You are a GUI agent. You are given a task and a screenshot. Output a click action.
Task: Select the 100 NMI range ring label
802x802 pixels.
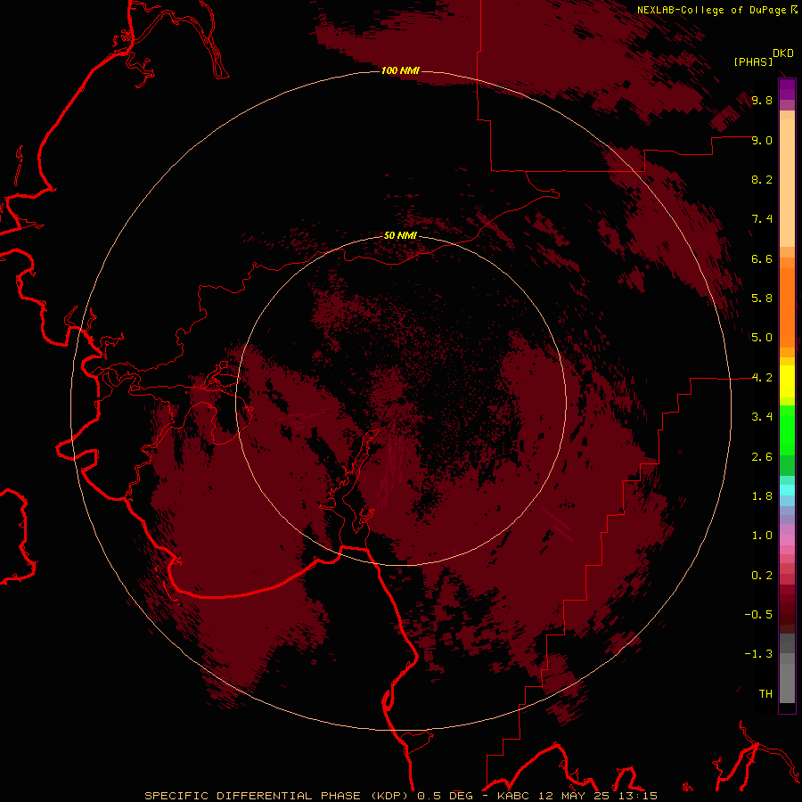click(400, 70)
